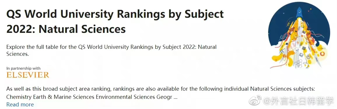Select the Earth & Marine Sciences subject text
This screenshot has width=337, height=109.
64,97
